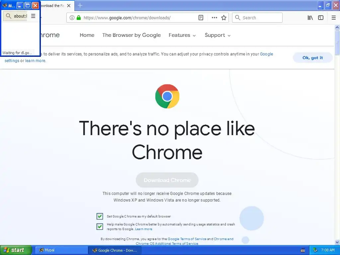Expand the Features dropdown menu

pos(182,35)
